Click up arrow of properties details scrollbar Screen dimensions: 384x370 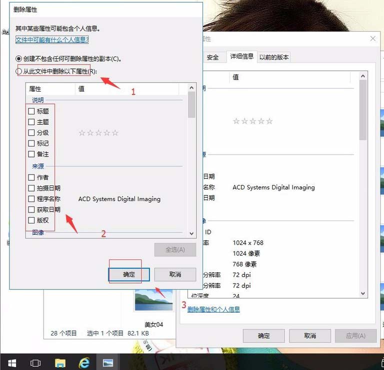(363, 76)
